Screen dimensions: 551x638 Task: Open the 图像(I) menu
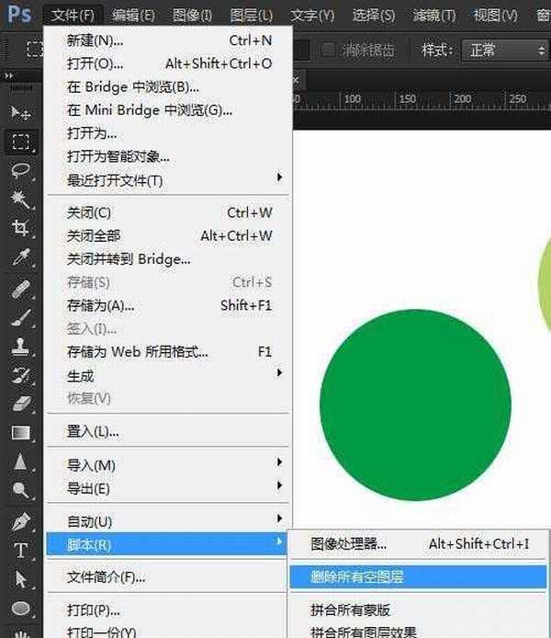coord(192,16)
